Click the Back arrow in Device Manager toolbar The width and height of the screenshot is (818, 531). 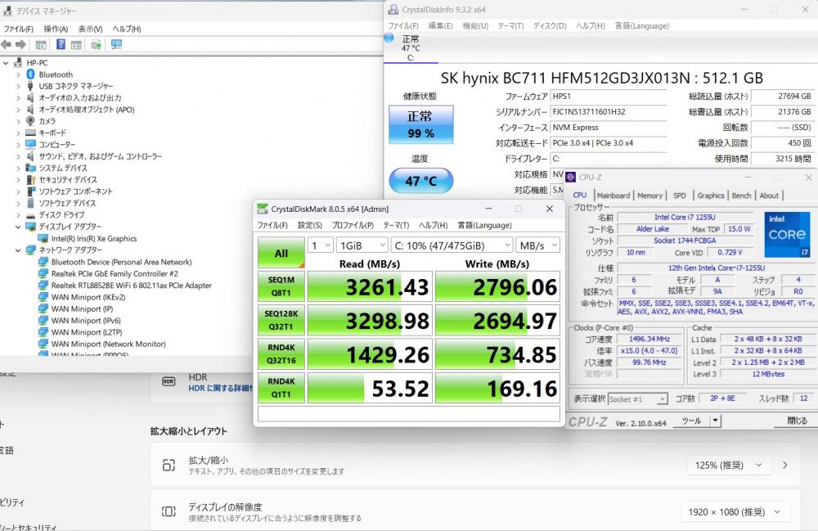(x=7, y=45)
